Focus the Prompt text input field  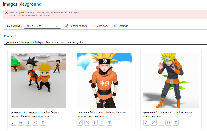point(106,42)
